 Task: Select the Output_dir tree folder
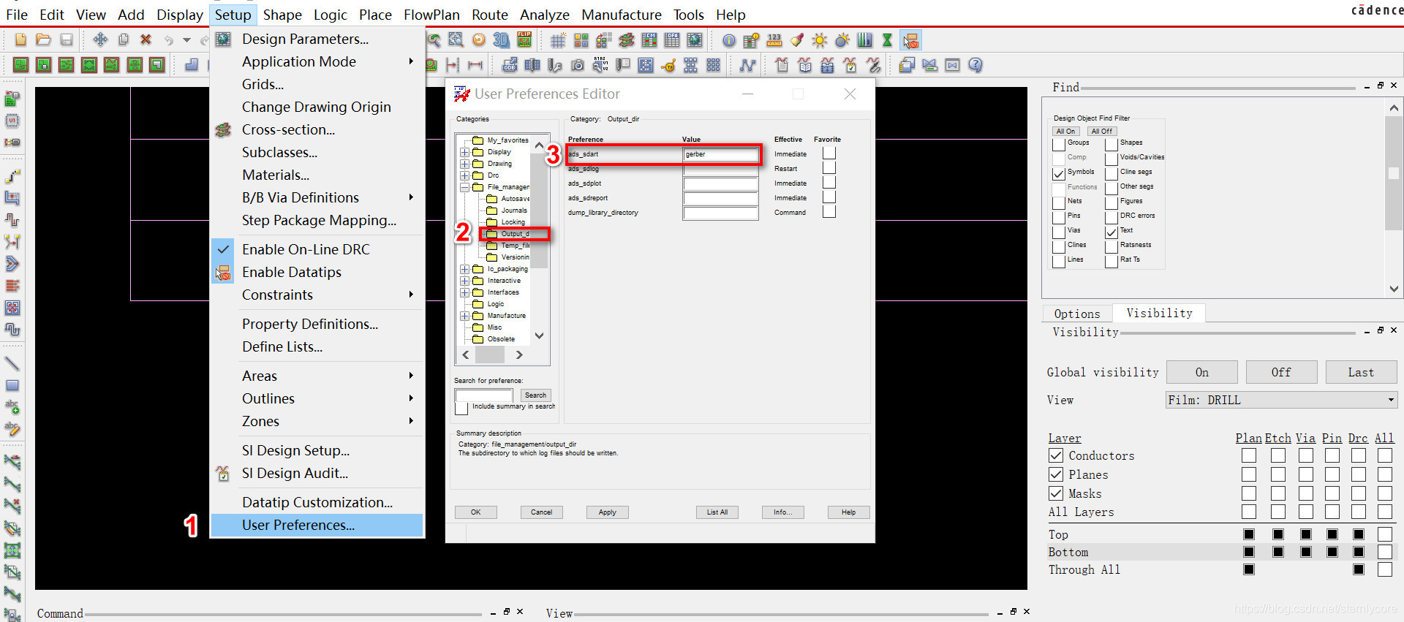point(515,234)
